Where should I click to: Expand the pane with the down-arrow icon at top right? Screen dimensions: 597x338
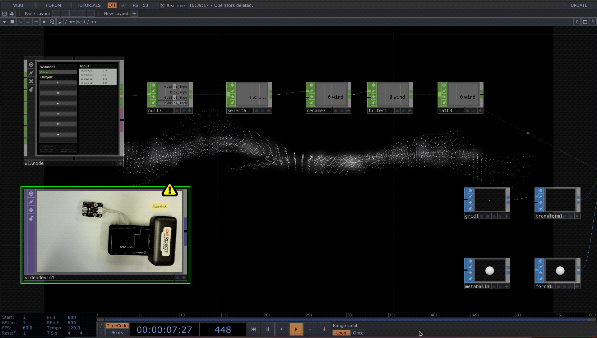point(593,22)
